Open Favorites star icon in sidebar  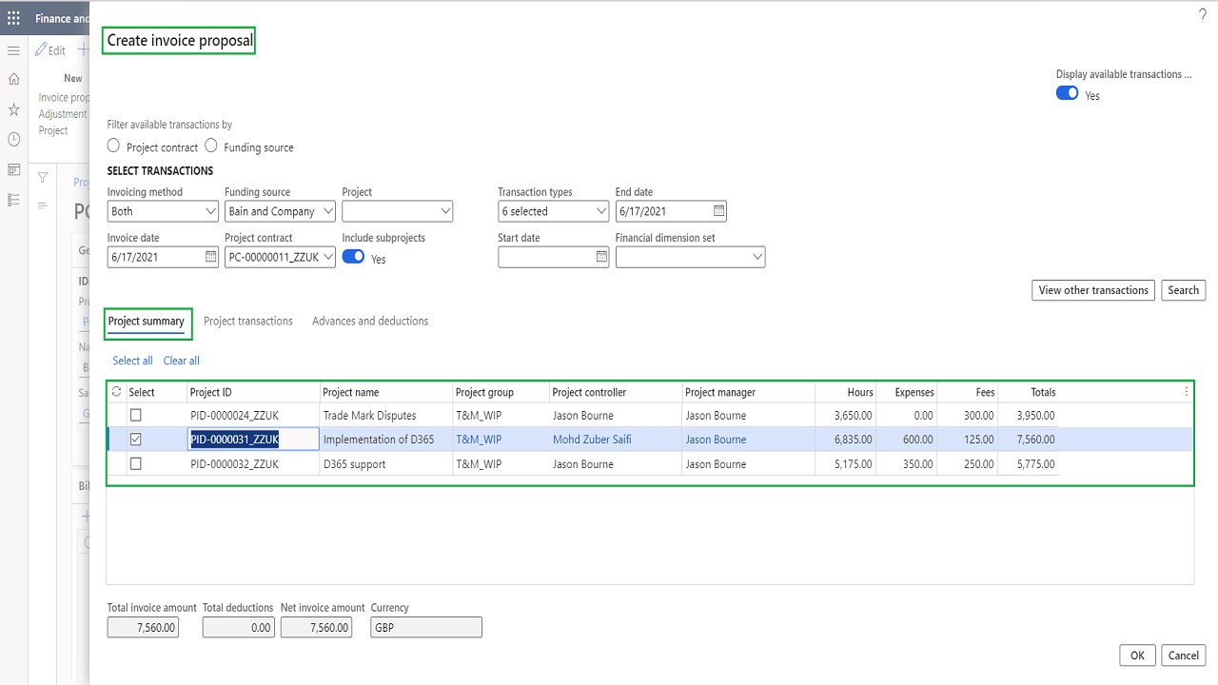(x=13, y=109)
